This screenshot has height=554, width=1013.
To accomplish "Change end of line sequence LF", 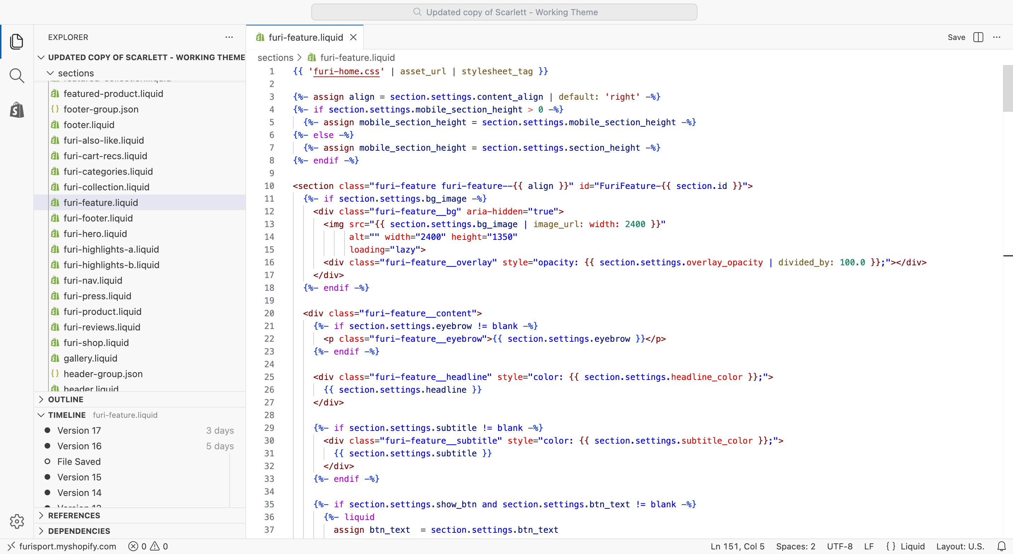I will [x=869, y=546].
